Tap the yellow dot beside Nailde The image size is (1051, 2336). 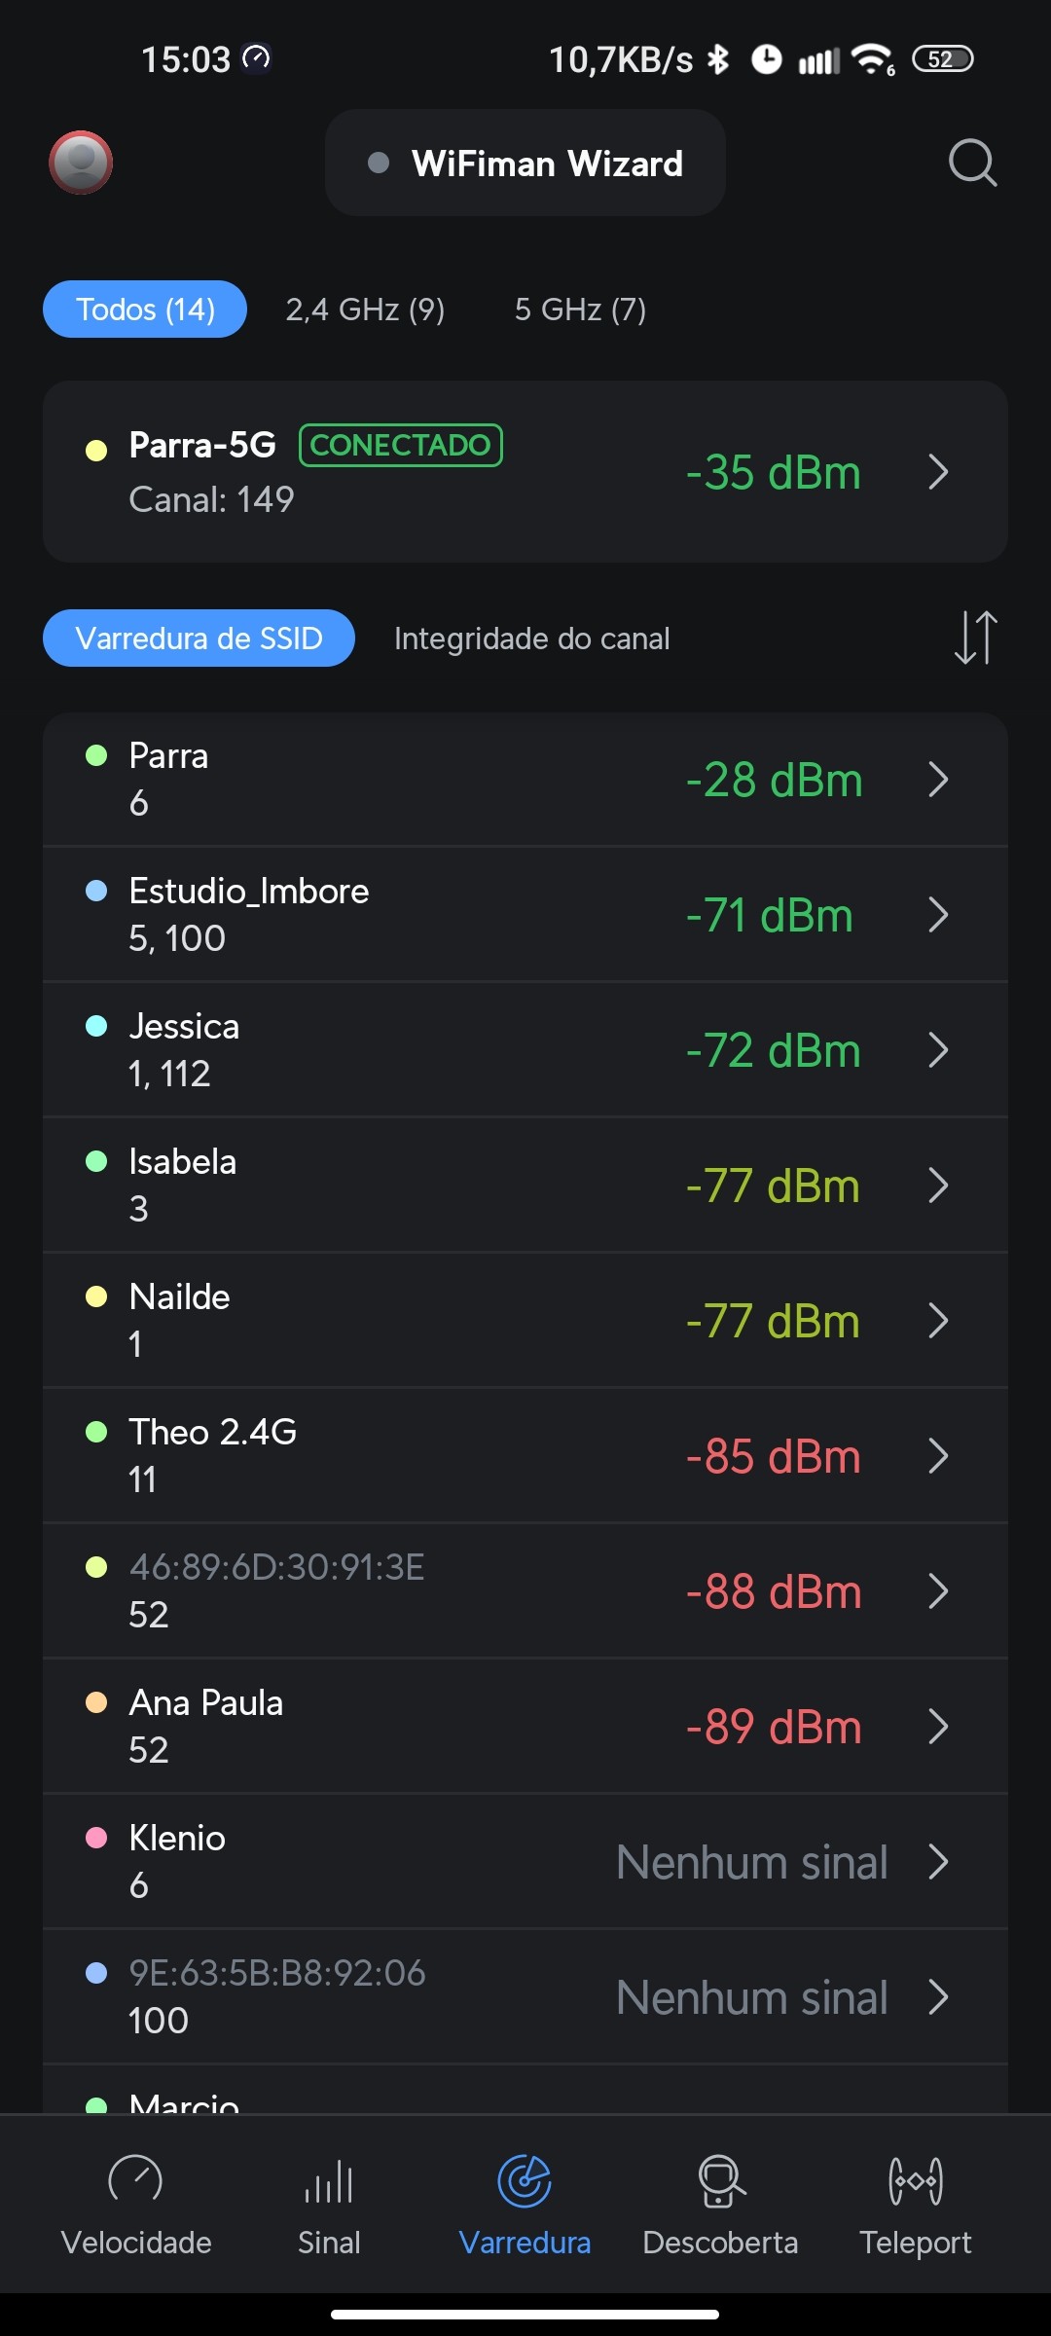96,1296
